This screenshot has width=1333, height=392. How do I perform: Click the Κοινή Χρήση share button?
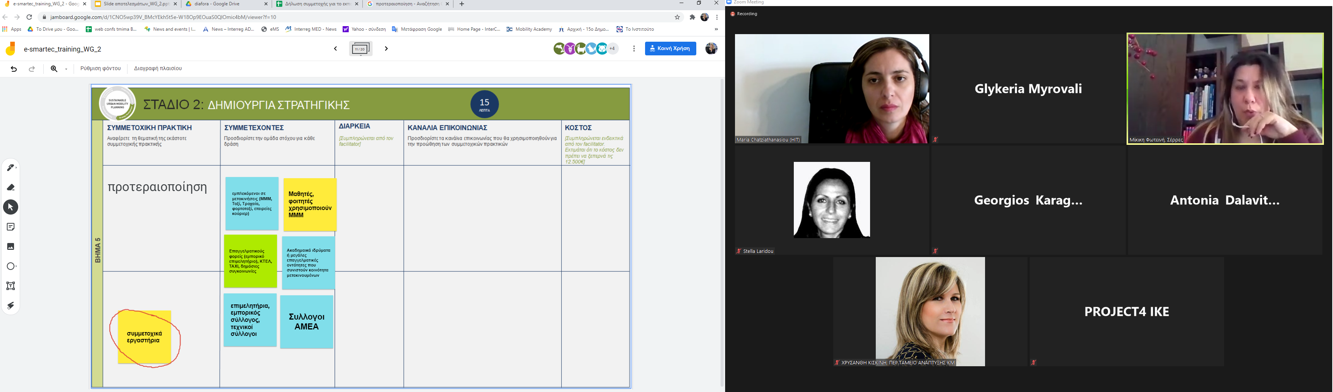[670, 49]
